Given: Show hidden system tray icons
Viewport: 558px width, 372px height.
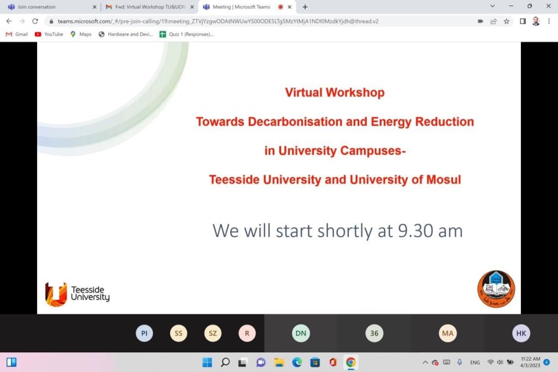Looking at the screenshot, I should pyautogui.click(x=425, y=362).
